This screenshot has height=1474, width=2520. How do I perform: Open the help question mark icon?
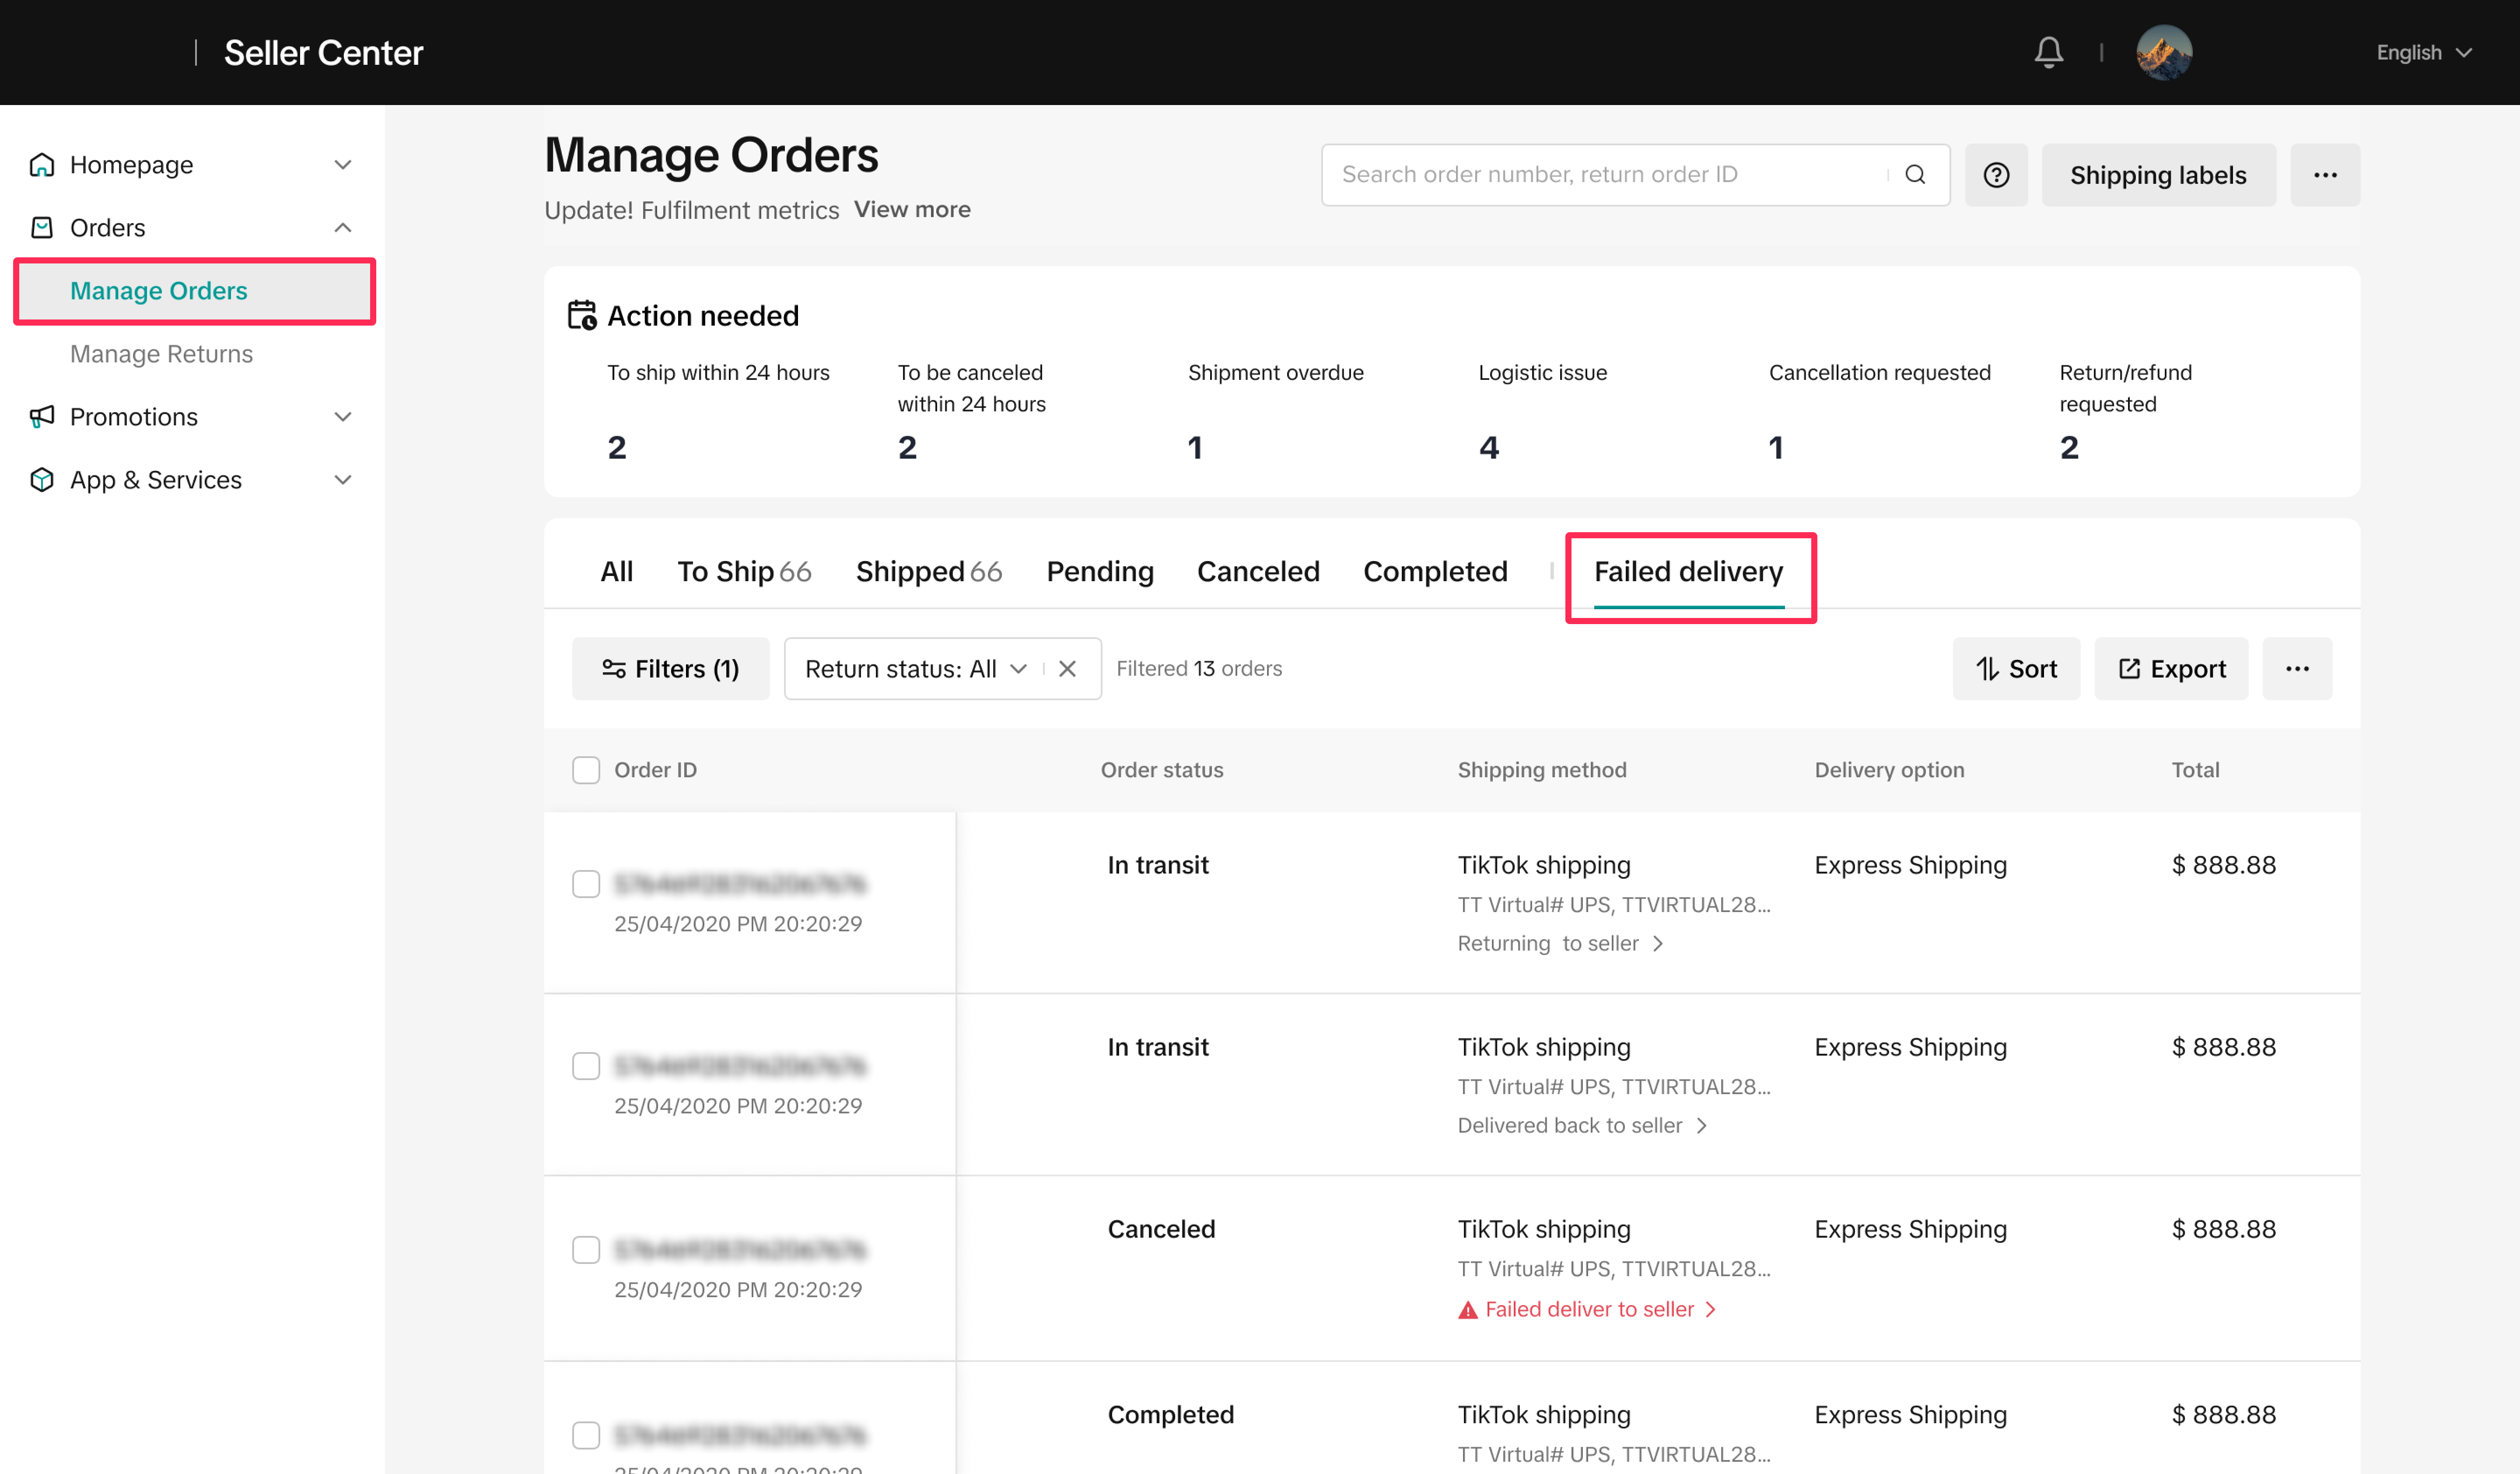pos(1995,175)
